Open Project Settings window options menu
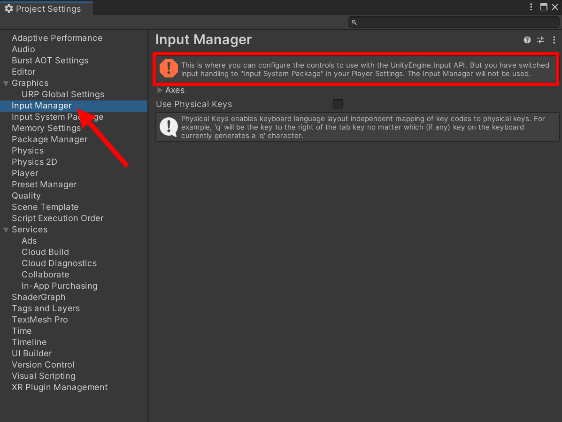 point(531,7)
